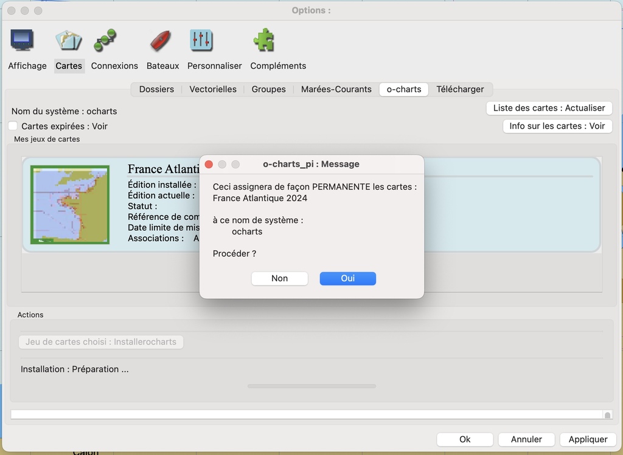
Task: Select the Cartes charts icon
Action: (x=68, y=40)
